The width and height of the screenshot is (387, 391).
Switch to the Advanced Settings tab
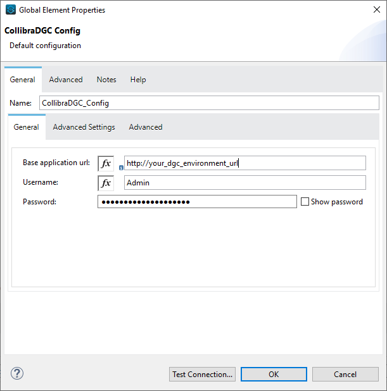click(x=84, y=127)
